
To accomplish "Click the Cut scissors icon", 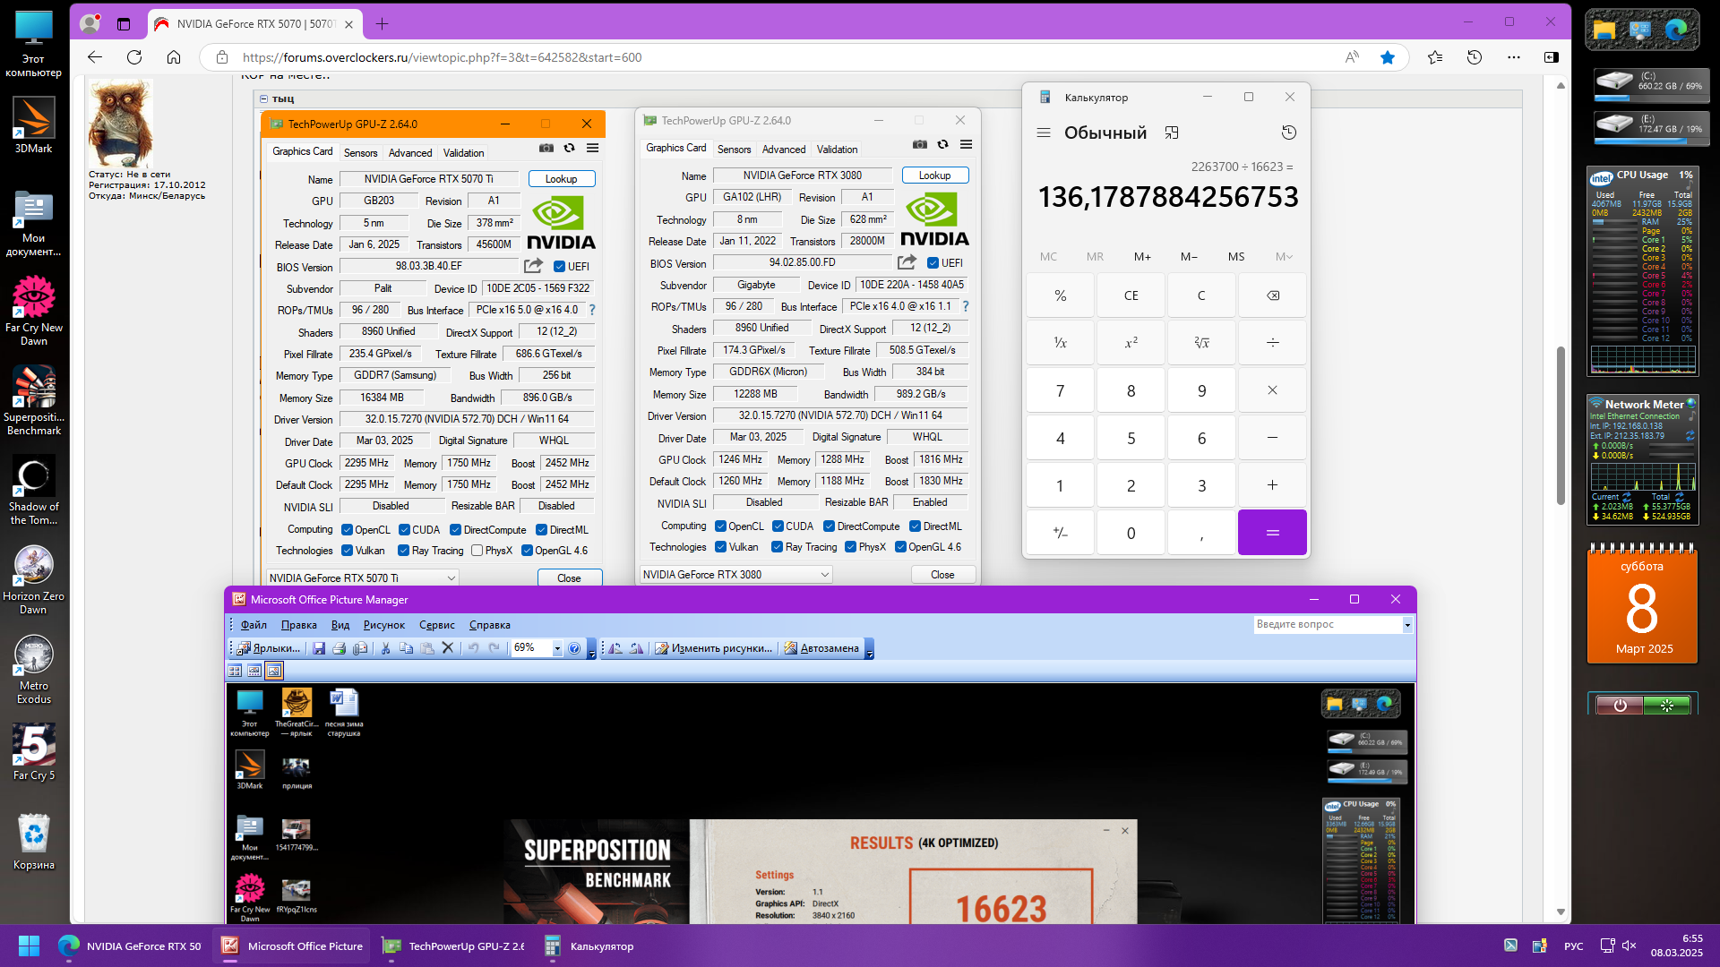I will 385,648.
